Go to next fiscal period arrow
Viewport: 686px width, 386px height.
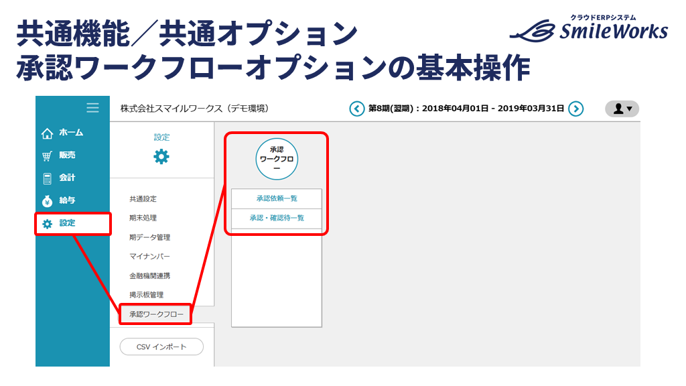point(575,109)
